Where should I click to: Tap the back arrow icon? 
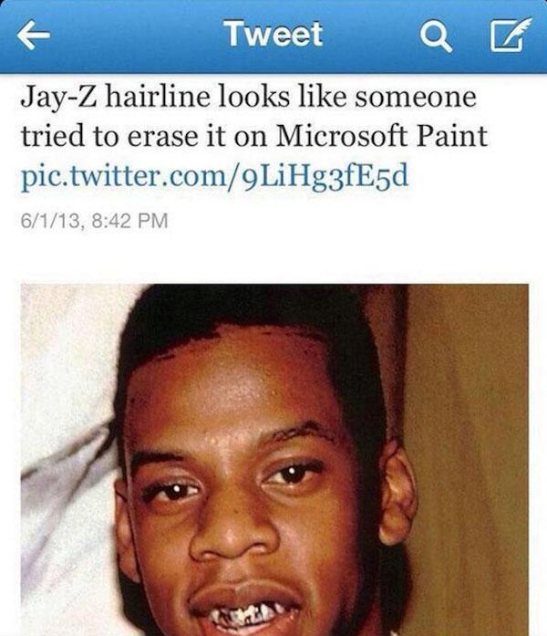pos(33,36)
